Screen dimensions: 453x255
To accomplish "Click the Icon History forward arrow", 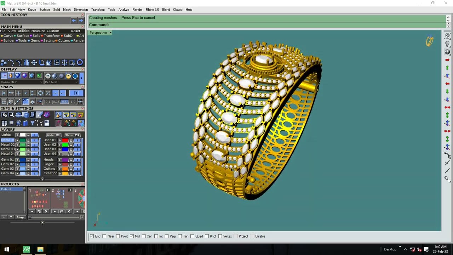I will 81,21.
